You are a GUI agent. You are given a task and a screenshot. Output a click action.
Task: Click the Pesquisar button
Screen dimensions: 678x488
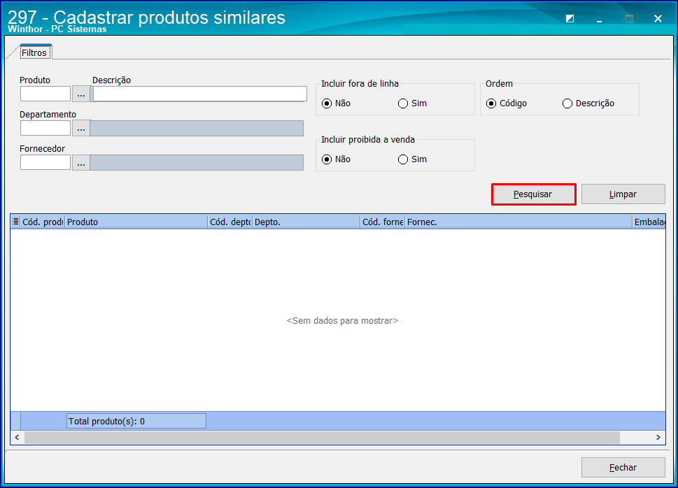tap(534, 194)
